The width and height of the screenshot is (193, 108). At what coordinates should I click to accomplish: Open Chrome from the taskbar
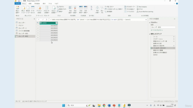104,105
